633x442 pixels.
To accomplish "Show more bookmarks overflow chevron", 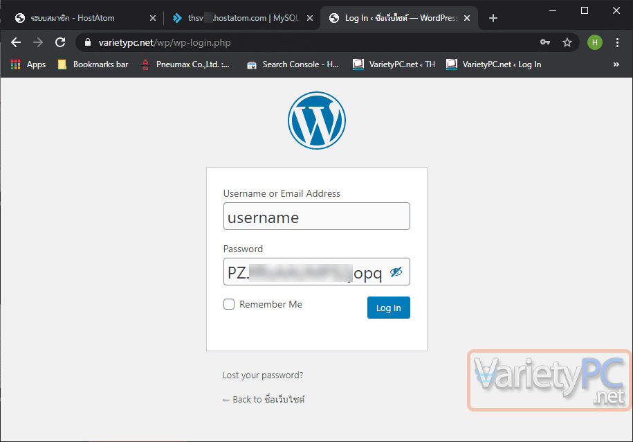I will click(x=616, y=64).
